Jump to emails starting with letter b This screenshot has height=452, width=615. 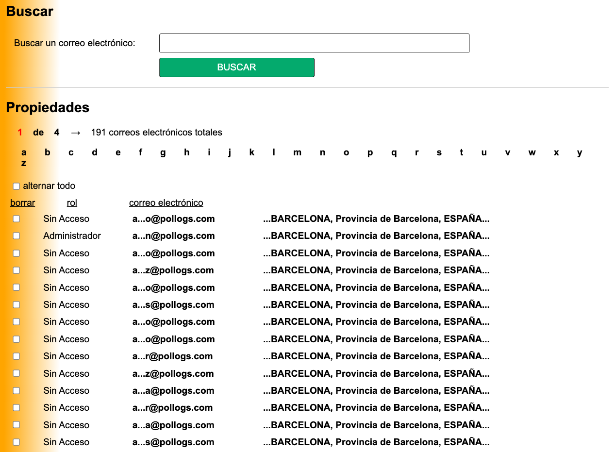point(47,152)
